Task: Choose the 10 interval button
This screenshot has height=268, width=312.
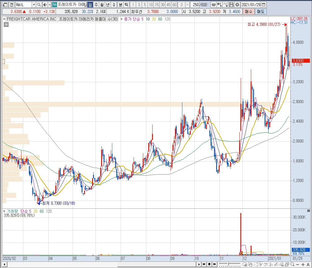Action: [x=151, y=5]
